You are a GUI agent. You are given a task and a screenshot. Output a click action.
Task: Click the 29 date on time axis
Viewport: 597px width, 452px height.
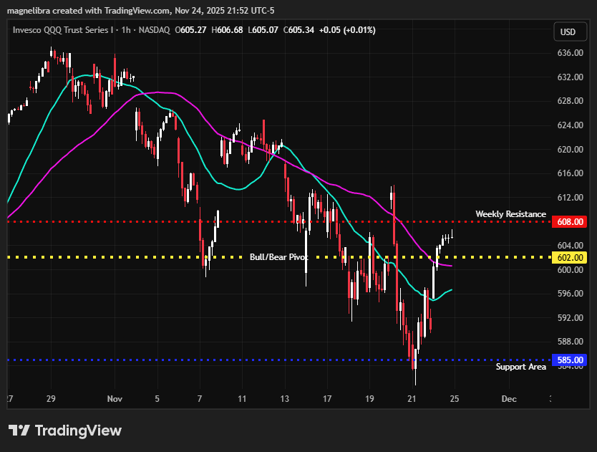coord(51,399)
